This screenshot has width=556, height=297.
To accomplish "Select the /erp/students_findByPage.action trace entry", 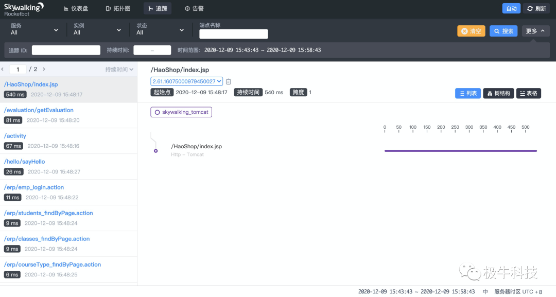I will click(68, 218).
